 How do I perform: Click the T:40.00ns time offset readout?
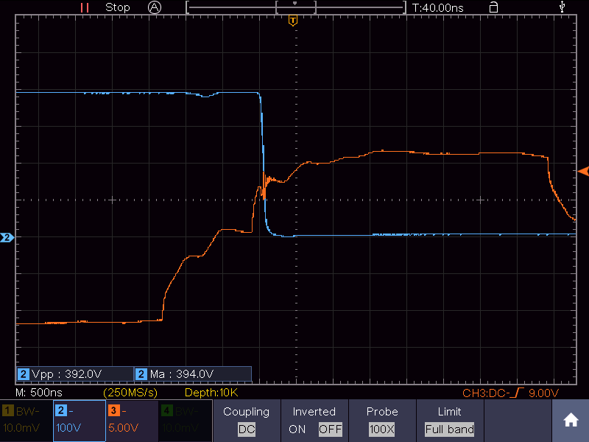click(x=437, y=8)
